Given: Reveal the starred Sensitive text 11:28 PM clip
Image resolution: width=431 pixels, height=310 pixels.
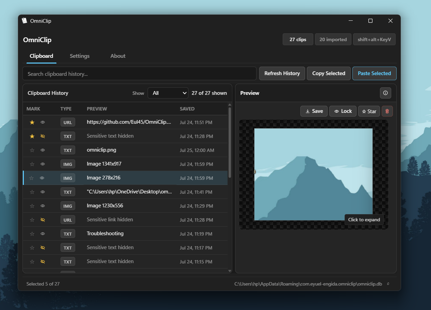Looking at the screenshot, I should coord(43,136).
